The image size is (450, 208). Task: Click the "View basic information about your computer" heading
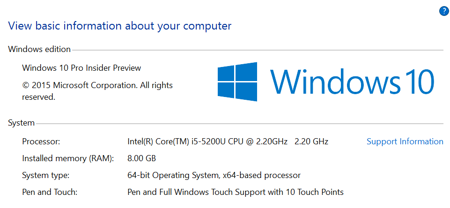(120, 26)
